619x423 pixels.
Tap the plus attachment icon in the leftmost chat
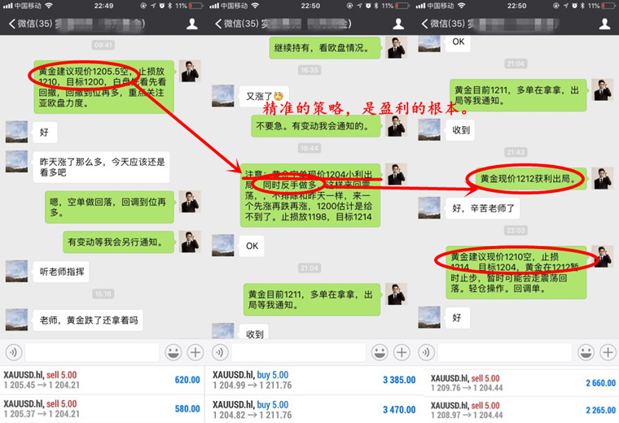(195, 352)
